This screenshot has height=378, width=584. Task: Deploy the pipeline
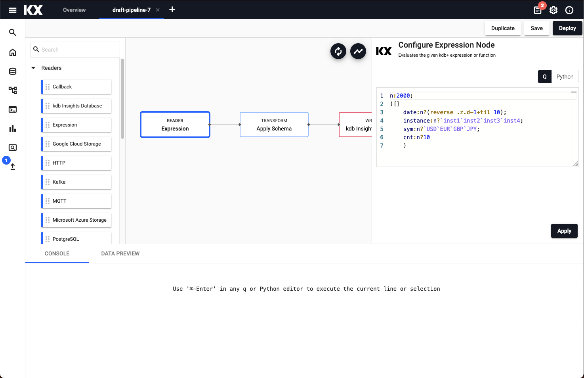567,28
